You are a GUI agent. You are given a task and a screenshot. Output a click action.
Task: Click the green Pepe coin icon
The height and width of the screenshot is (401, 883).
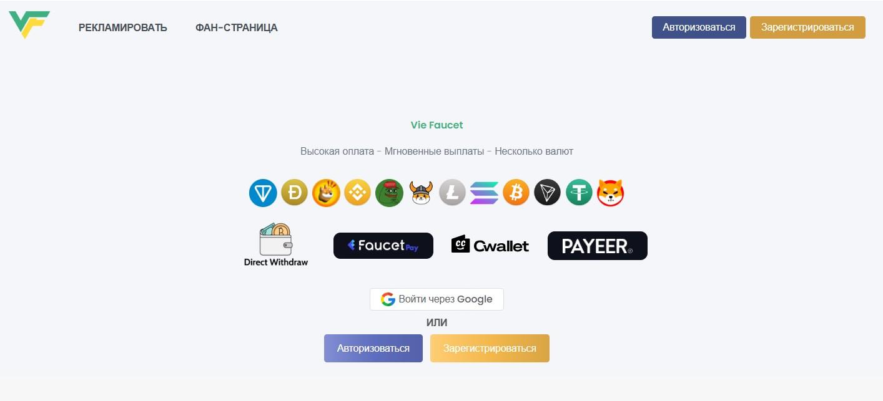click(389, 193)
